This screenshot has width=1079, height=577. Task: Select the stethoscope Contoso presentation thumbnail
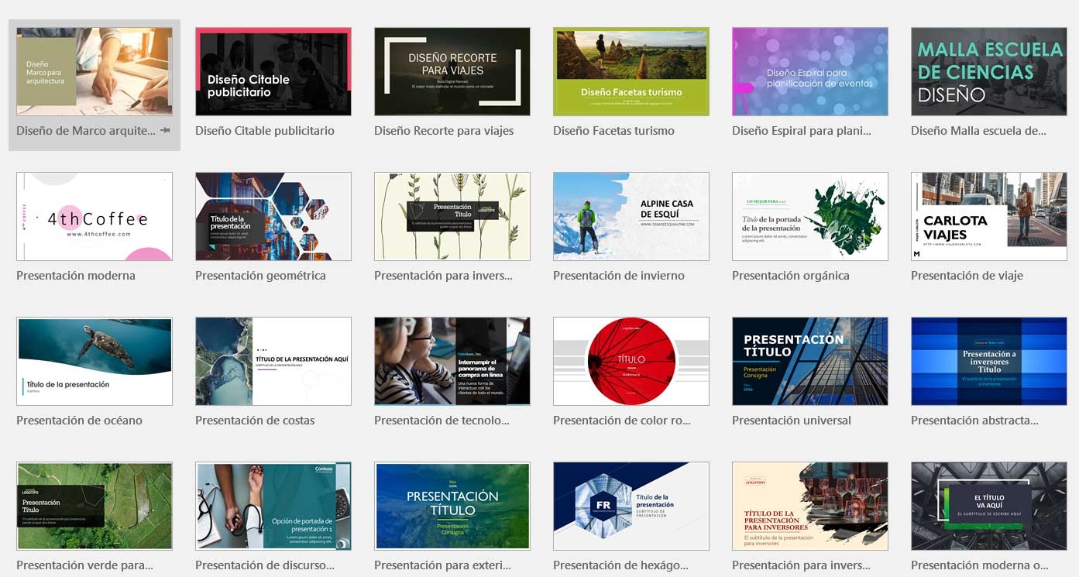point(273,506)
